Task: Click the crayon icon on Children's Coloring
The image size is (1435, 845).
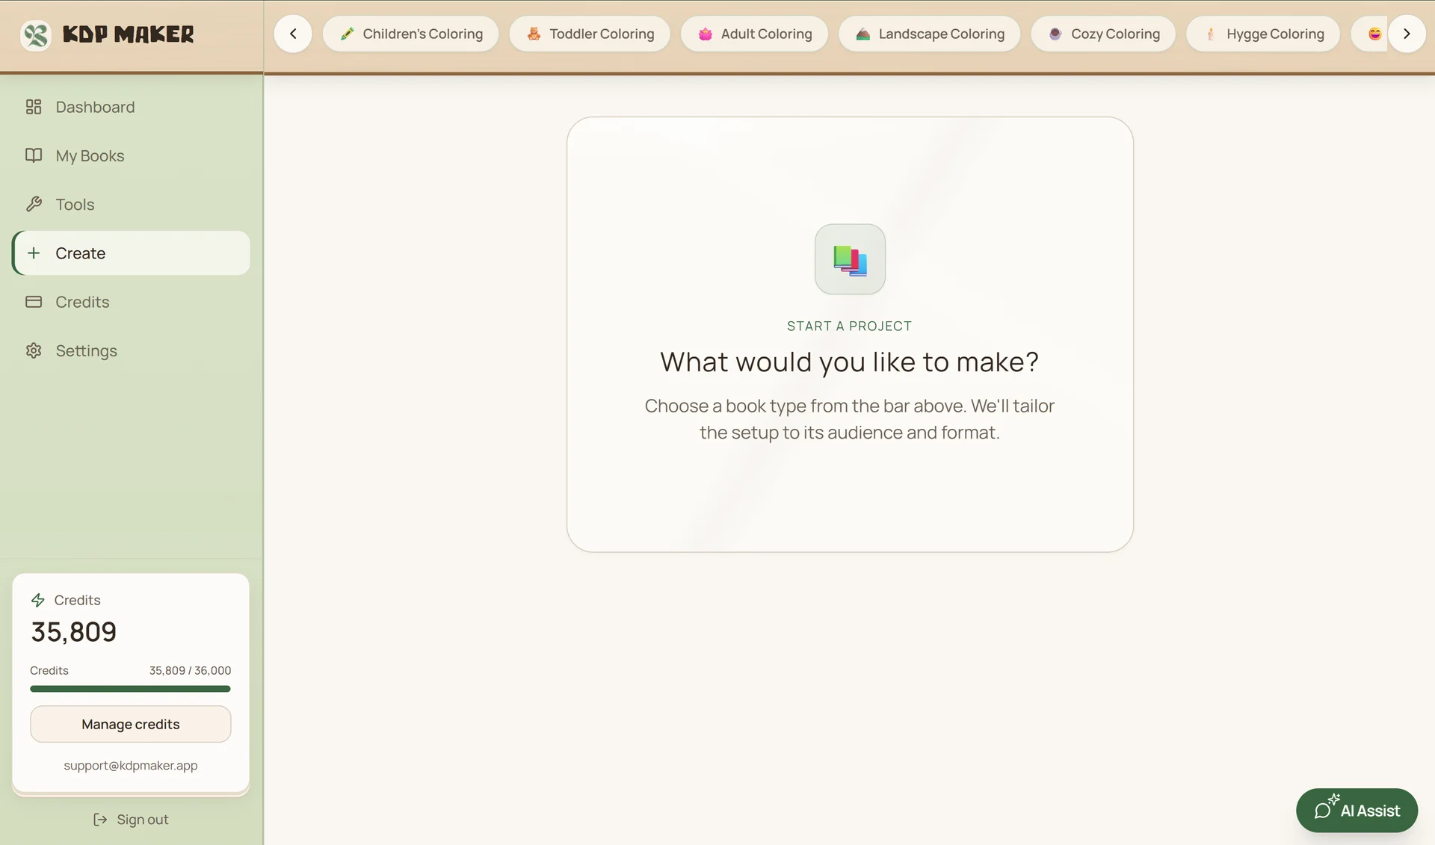Action: click(x=348, y=34)
